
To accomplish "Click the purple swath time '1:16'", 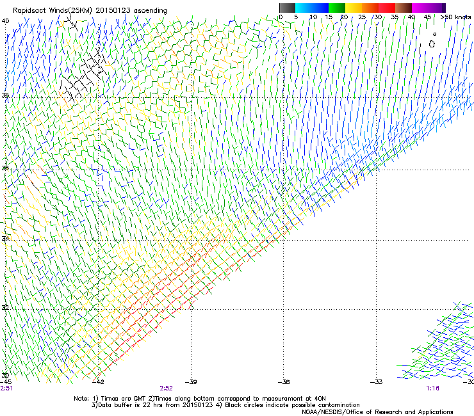I will [432, 388].
